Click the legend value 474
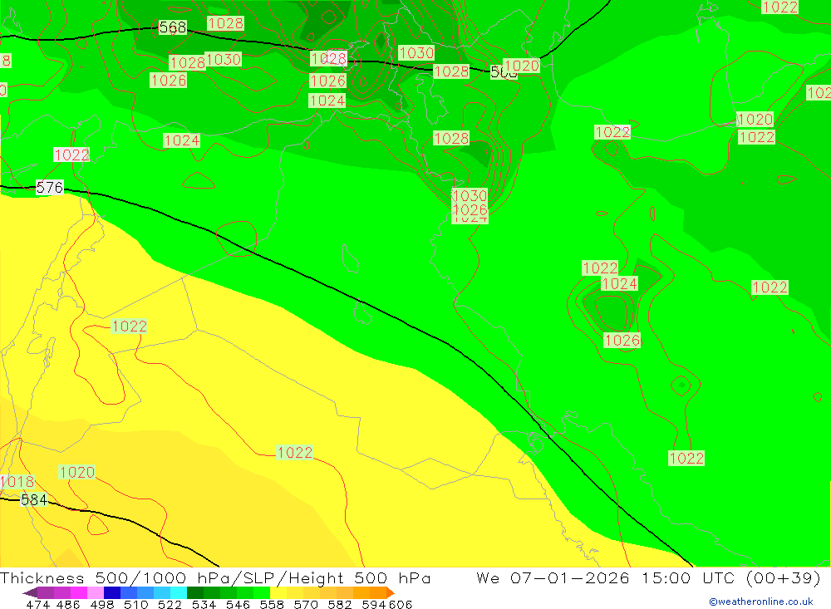Viewport: 831px width, 609px height. (37, 604)
